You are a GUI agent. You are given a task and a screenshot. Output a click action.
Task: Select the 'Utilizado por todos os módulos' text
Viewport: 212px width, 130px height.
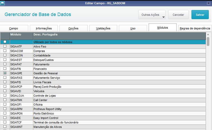pyautogui.click(x=53, y=42)
